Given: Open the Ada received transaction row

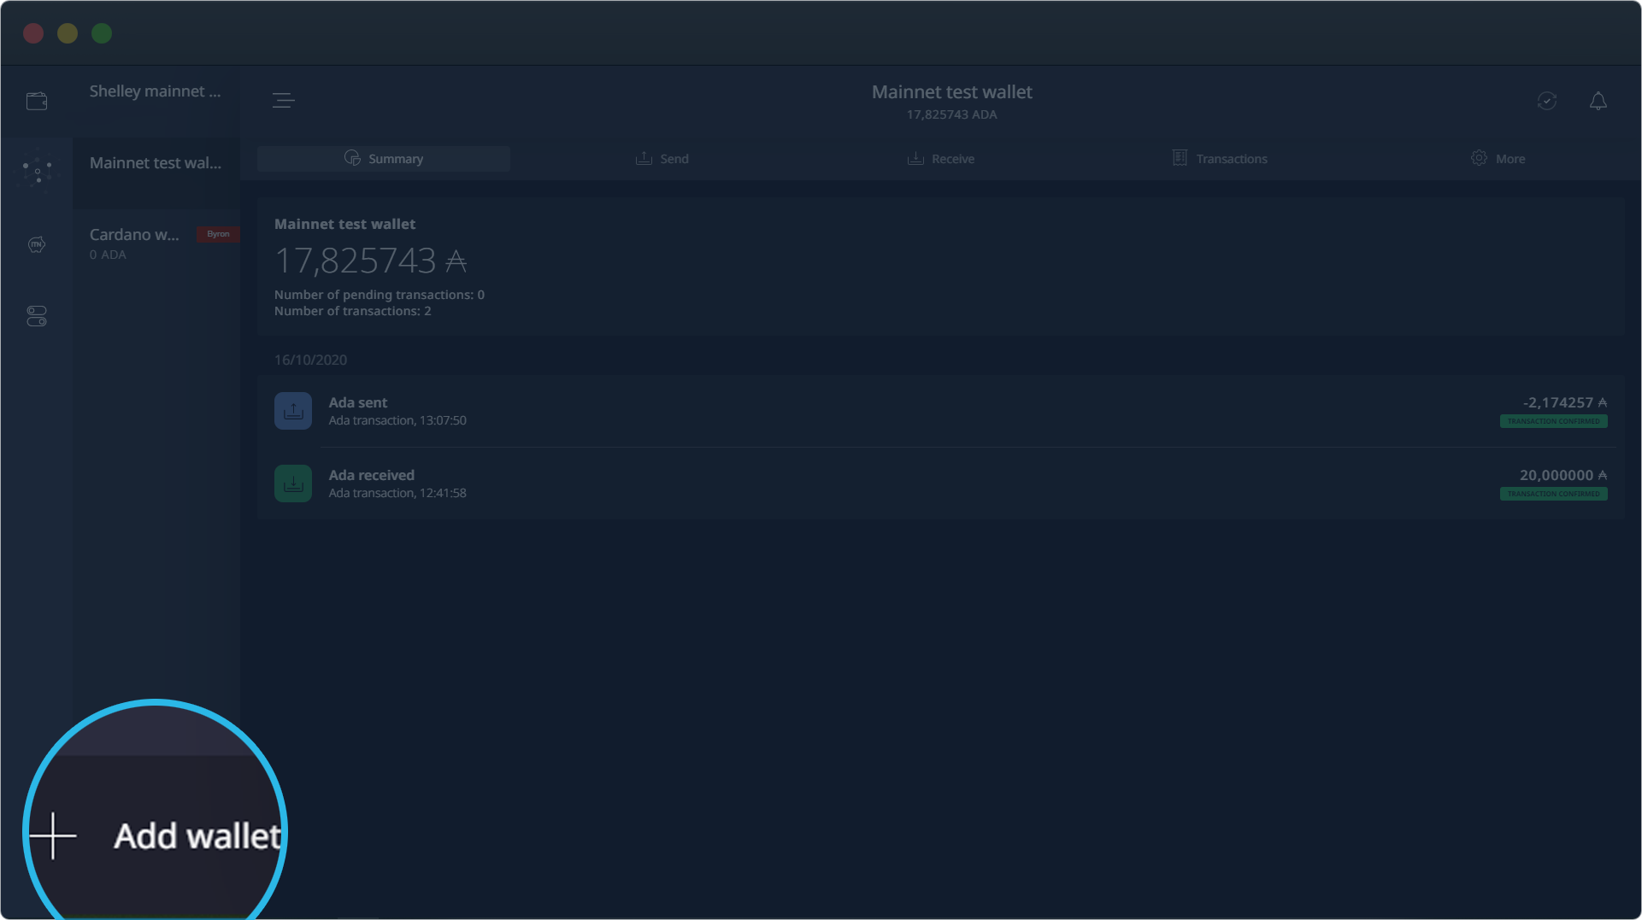Looking at the screenshot, I should click(940, 483).
